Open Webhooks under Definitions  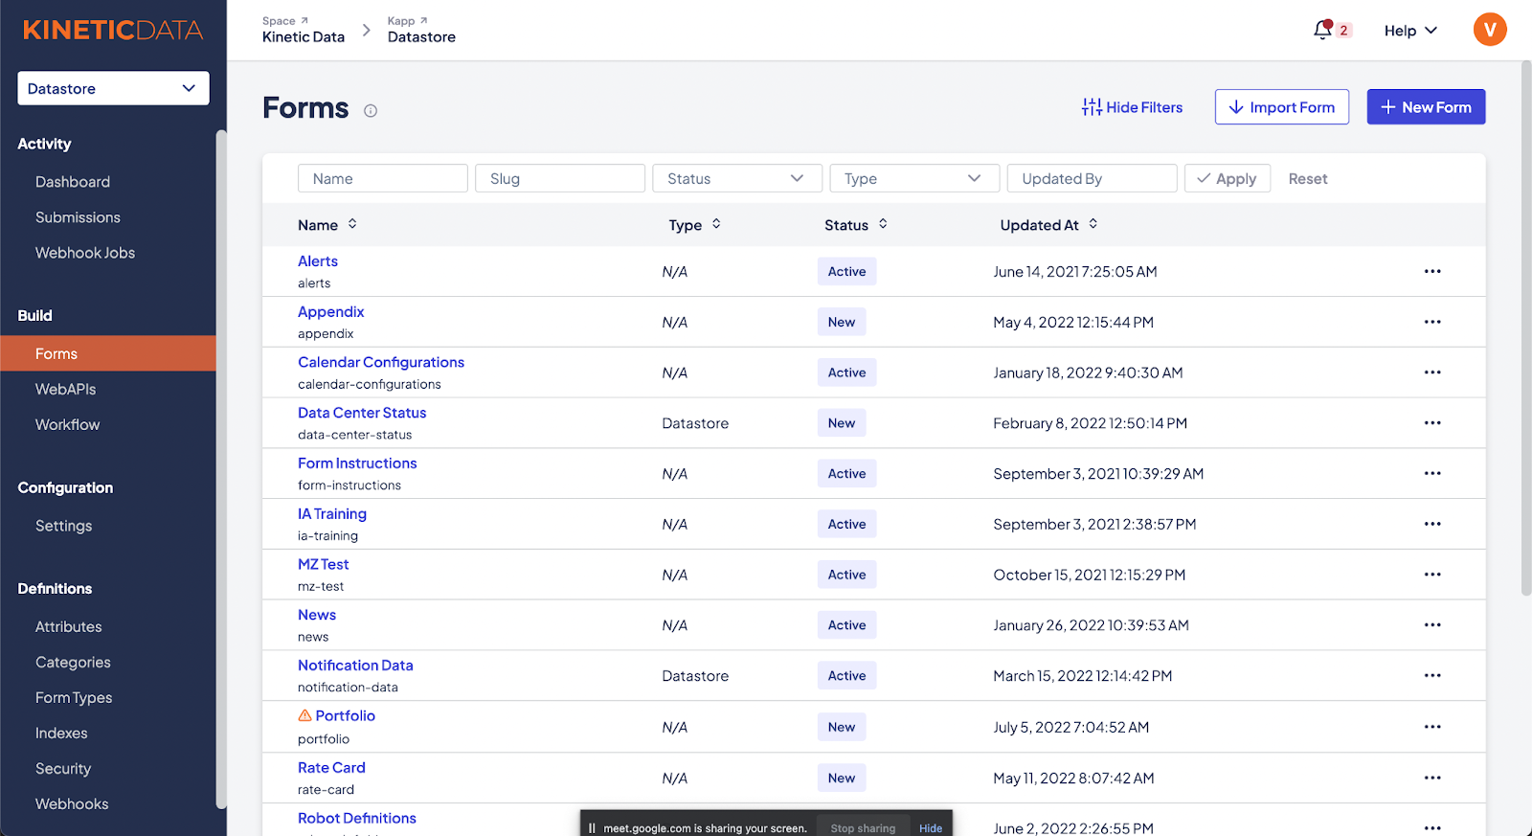pos(72,803)
